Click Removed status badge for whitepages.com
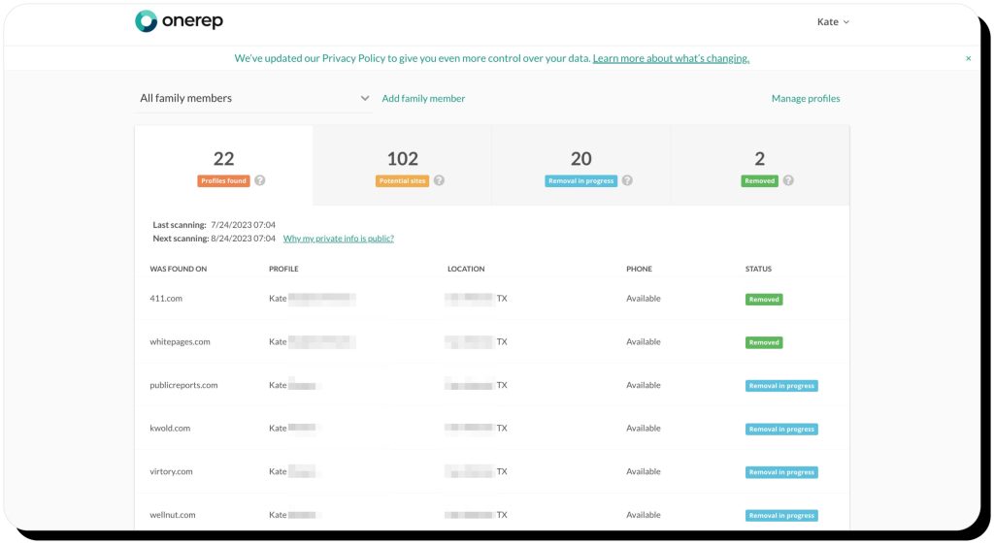994x544 pixels. point(764,342)
